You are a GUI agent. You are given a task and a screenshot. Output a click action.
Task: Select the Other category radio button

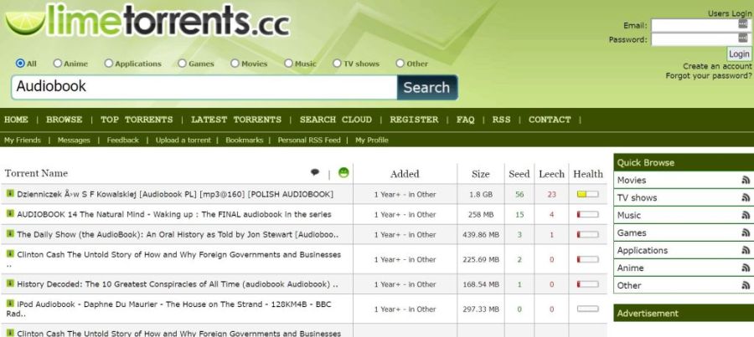tap(400, 64)
